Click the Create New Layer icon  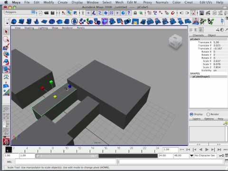[226, 123]
